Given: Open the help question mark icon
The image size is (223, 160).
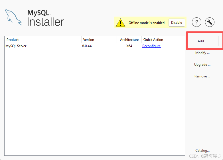Looking at the screenshot, I should (196, 22).
